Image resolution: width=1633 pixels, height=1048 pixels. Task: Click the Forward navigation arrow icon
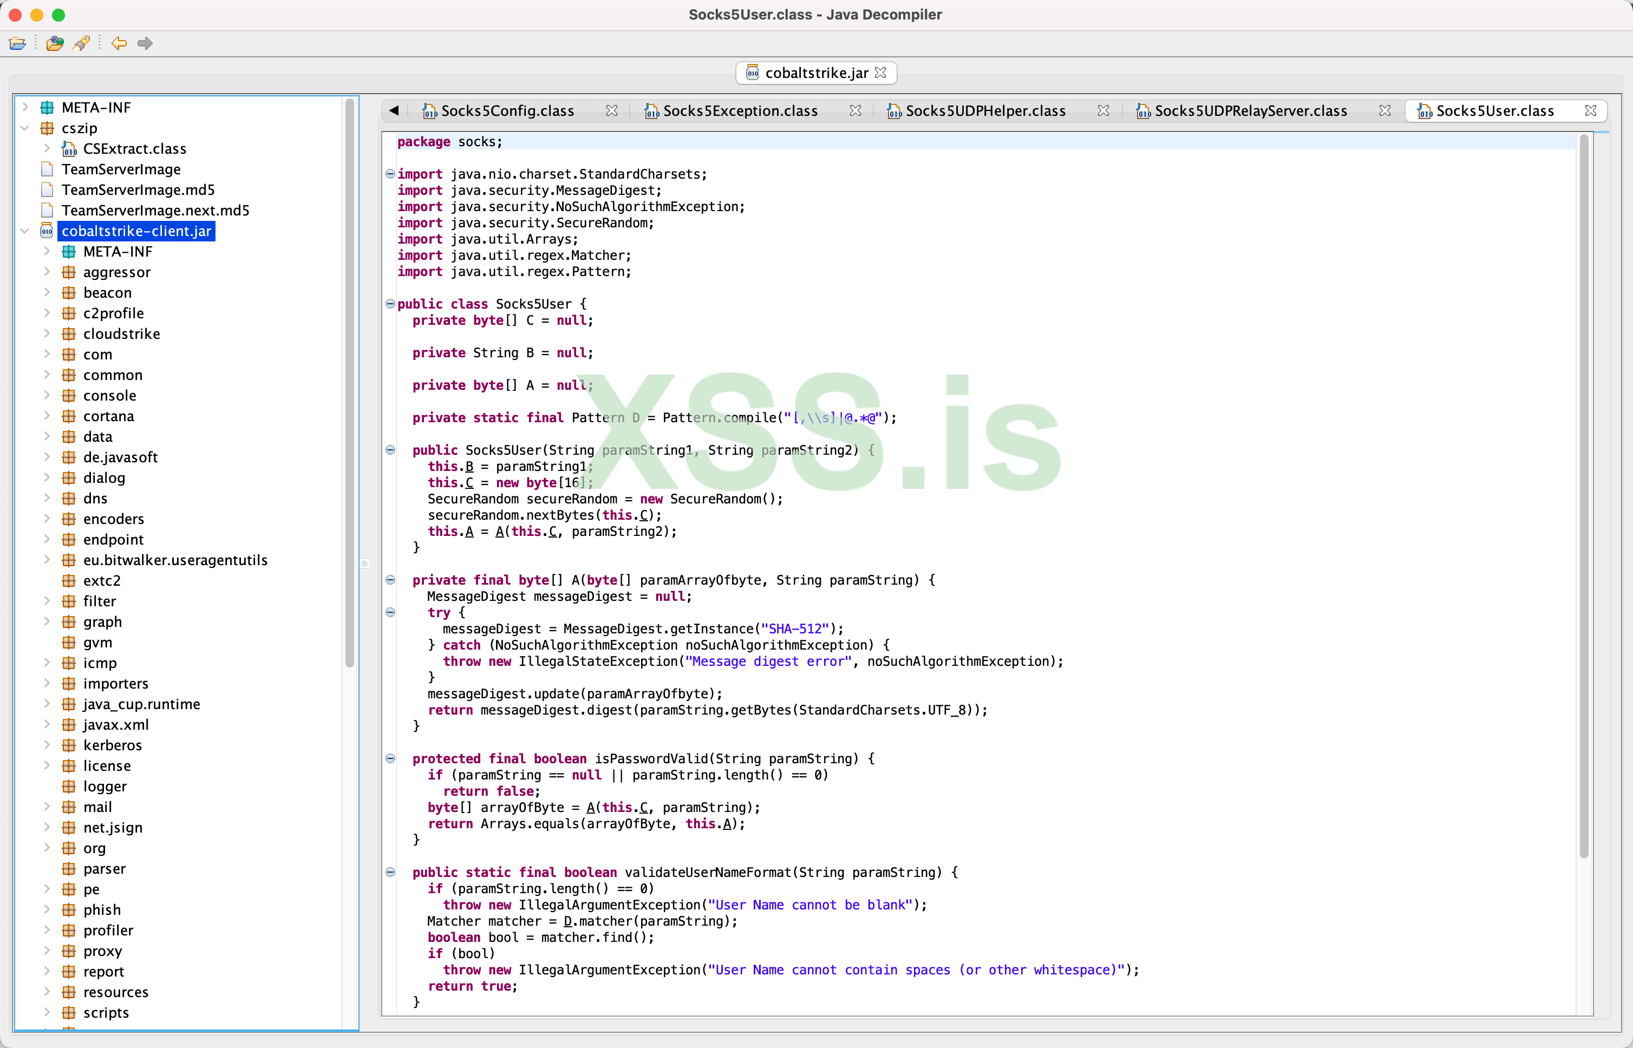click(x=145, y=43)
